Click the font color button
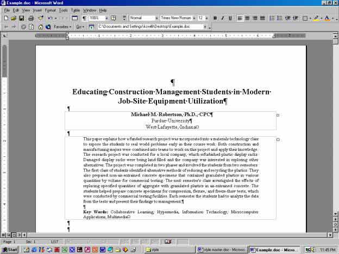Image resolution: width=339 pixels, height=254 pixels. point(327,18)
